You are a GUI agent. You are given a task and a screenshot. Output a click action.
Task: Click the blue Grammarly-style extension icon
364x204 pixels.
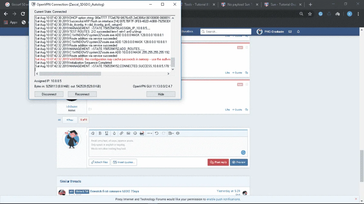[x=321, y=14]
